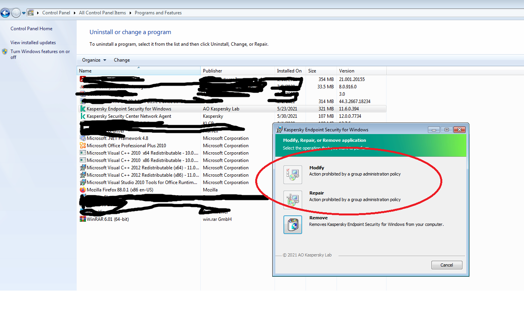Click the Visual C++ 2012 Redistributable (x64) icon
Screen dimensions: 524x315
click(x=83, y=168)
